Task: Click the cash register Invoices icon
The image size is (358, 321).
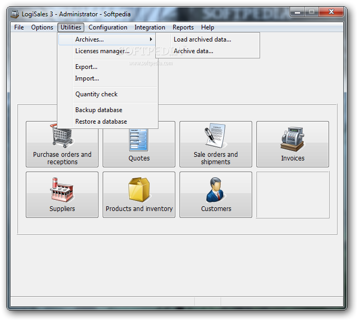Action: tap(293, 139)
